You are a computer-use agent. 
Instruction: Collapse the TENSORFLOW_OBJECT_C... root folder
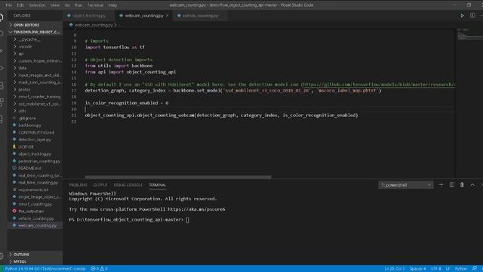coord(36,32)
